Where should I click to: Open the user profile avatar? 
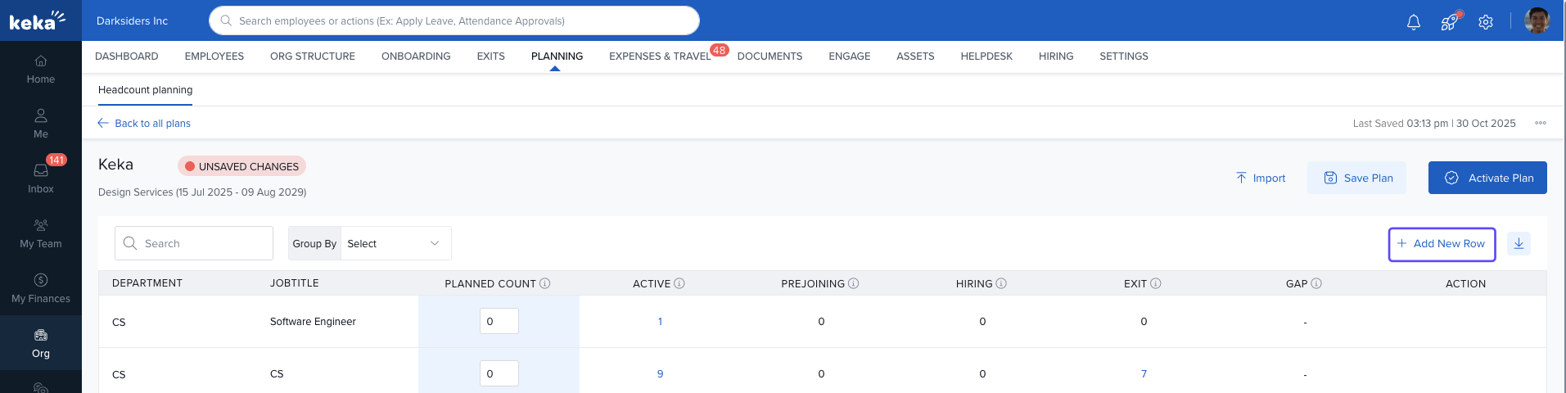[x=1537, y=20]
